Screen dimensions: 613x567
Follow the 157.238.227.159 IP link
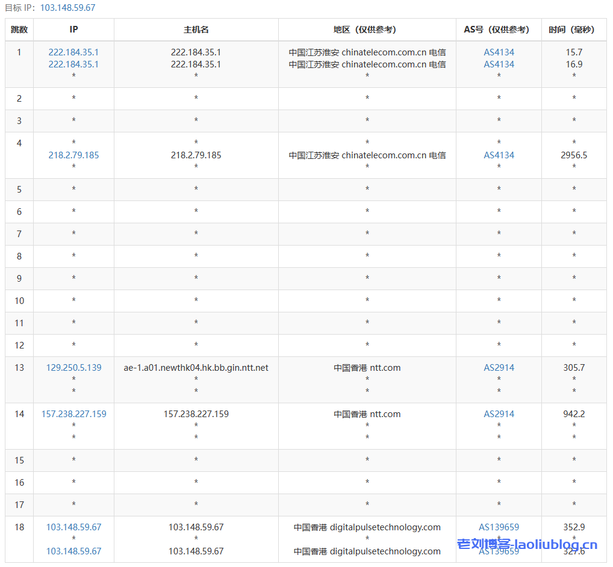[x=73, y=414]
